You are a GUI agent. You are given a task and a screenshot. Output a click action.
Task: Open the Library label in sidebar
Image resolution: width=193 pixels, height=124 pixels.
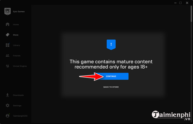click(16, 45)
